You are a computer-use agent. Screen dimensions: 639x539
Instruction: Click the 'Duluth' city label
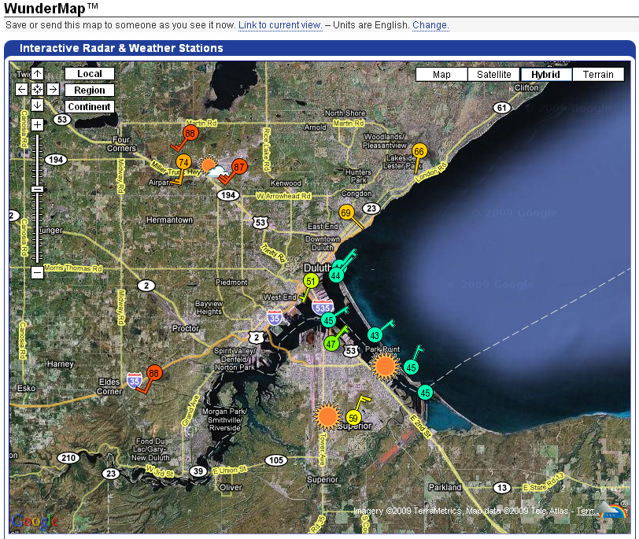click(x=316, y=268)
